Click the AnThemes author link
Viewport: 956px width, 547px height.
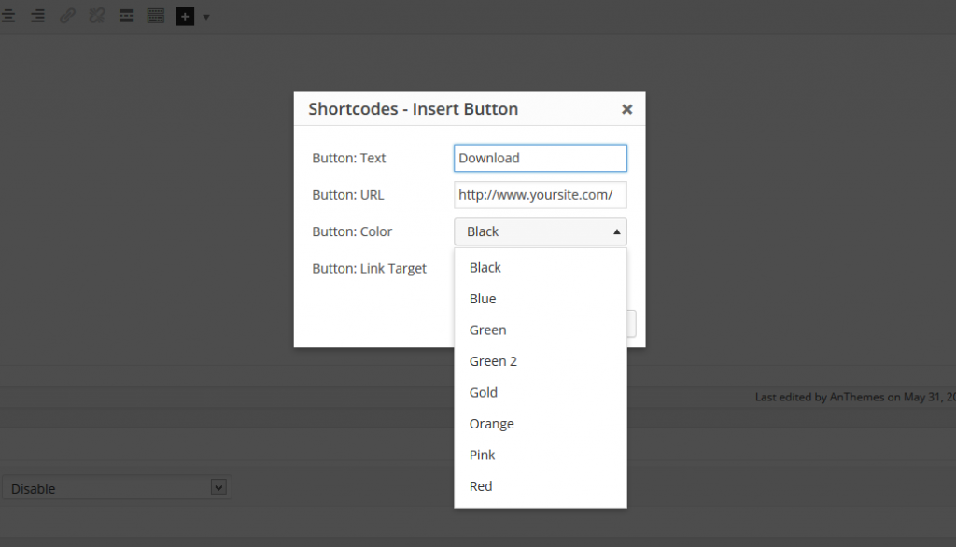[855, 397]
